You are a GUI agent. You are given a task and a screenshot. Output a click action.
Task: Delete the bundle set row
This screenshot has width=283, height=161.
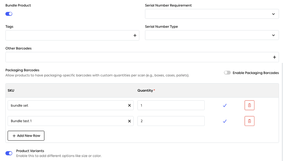click(x=249, y=105)
